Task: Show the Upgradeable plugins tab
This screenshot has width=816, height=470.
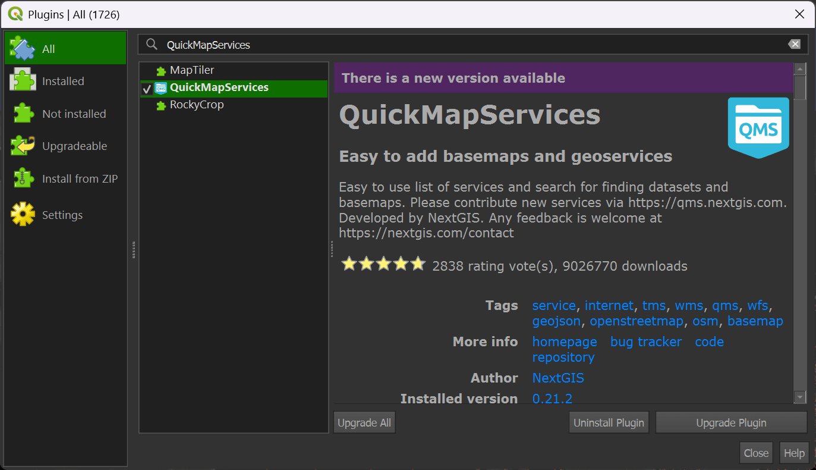Action: pyautogui.click(x=65, y=146)
